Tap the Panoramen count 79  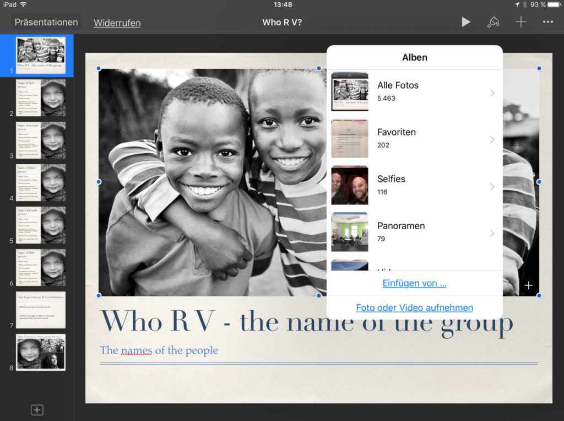(381, 239)
